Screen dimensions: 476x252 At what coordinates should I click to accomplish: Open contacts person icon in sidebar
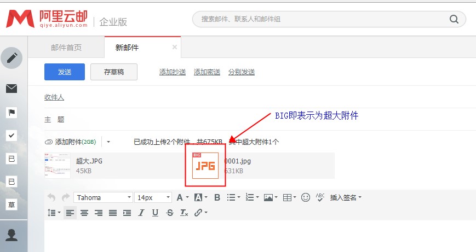click(12, 235)
